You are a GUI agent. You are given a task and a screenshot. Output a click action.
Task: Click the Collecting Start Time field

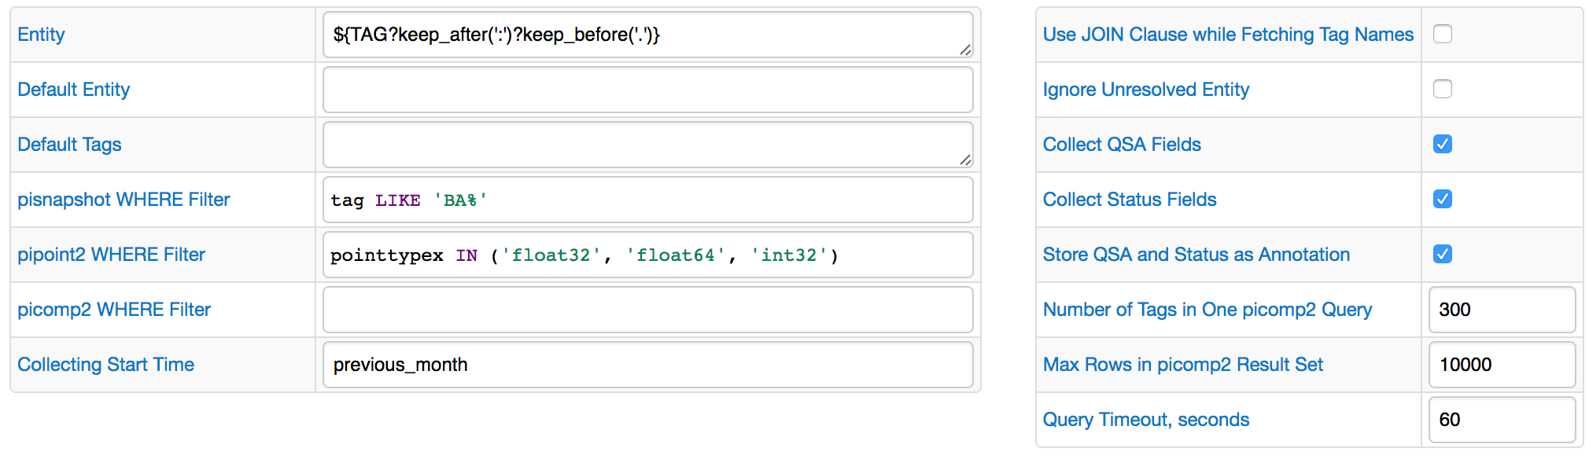(x=647, y=365)
